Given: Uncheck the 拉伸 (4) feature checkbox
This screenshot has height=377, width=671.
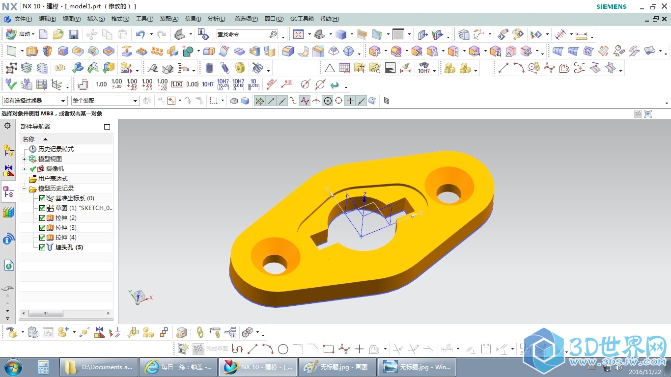Looking at the screenshot, I should 42,238.
